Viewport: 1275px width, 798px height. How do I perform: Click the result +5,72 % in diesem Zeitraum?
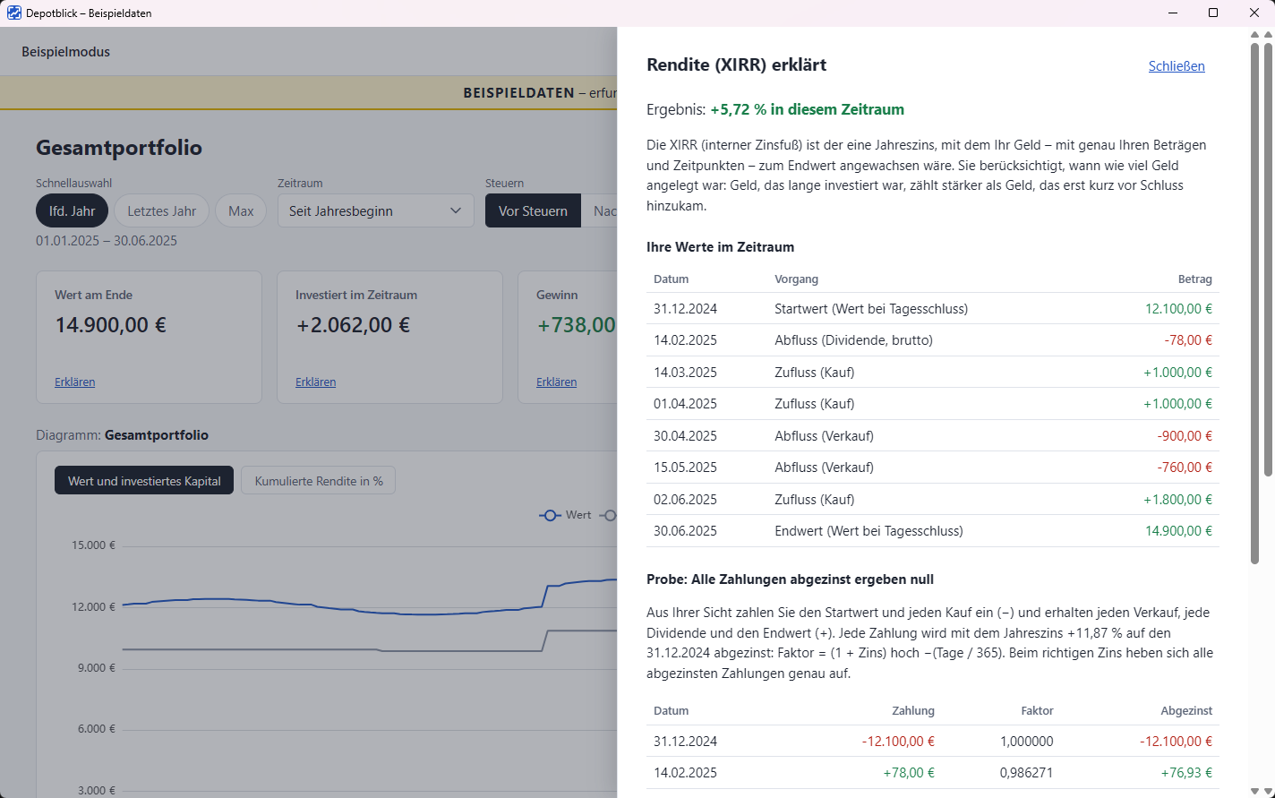click(x=807, y=109)
